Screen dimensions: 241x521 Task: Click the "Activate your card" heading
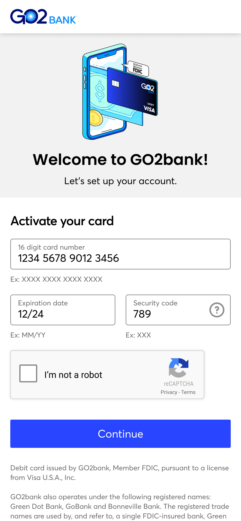pyautogui.click(x=62, y=221)
